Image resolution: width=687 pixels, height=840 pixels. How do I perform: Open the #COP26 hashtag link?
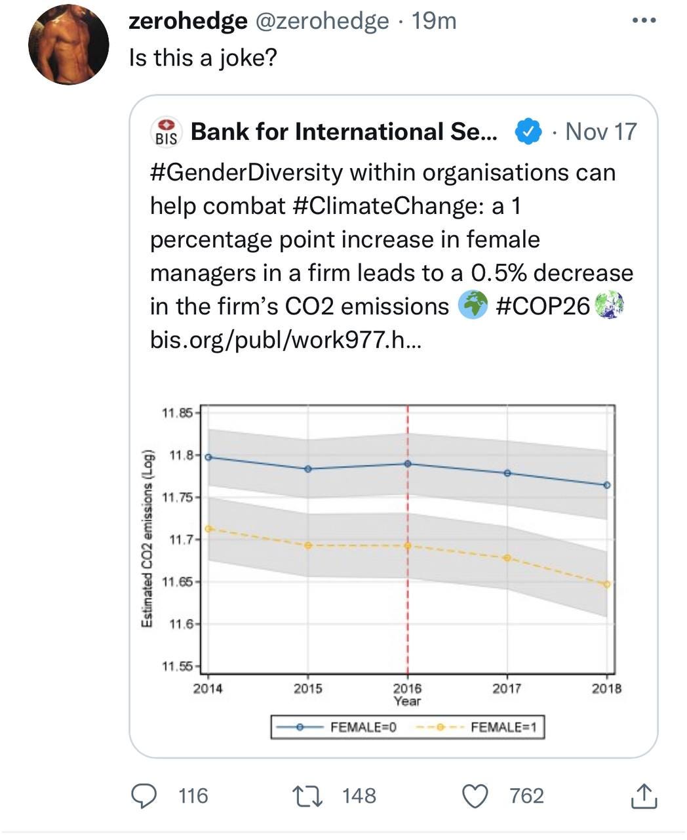(x=543, y=306)
